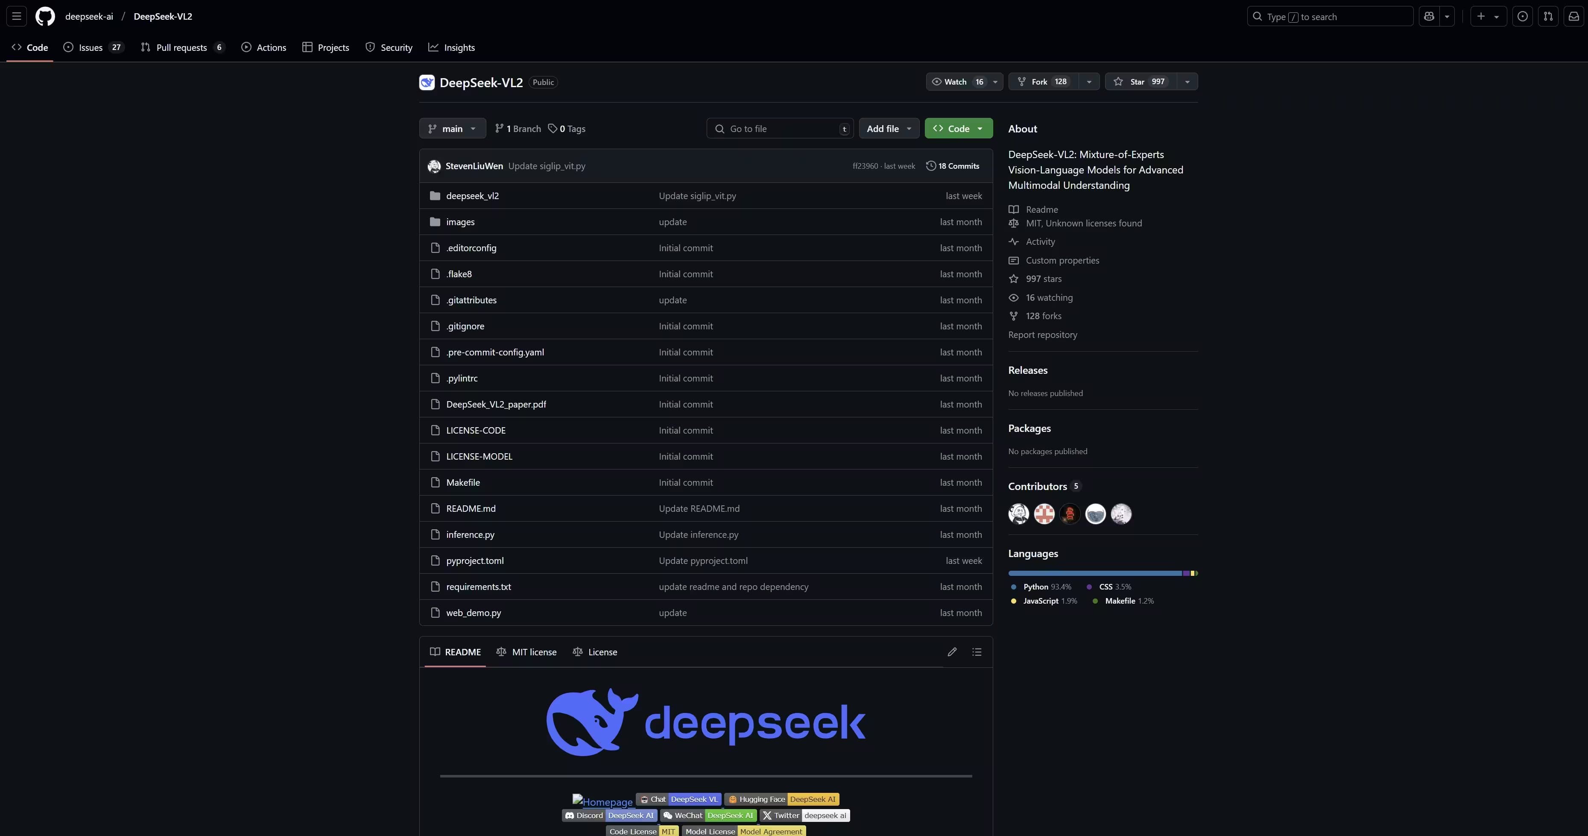Open the green Code clone dropdown

(959, 128)
